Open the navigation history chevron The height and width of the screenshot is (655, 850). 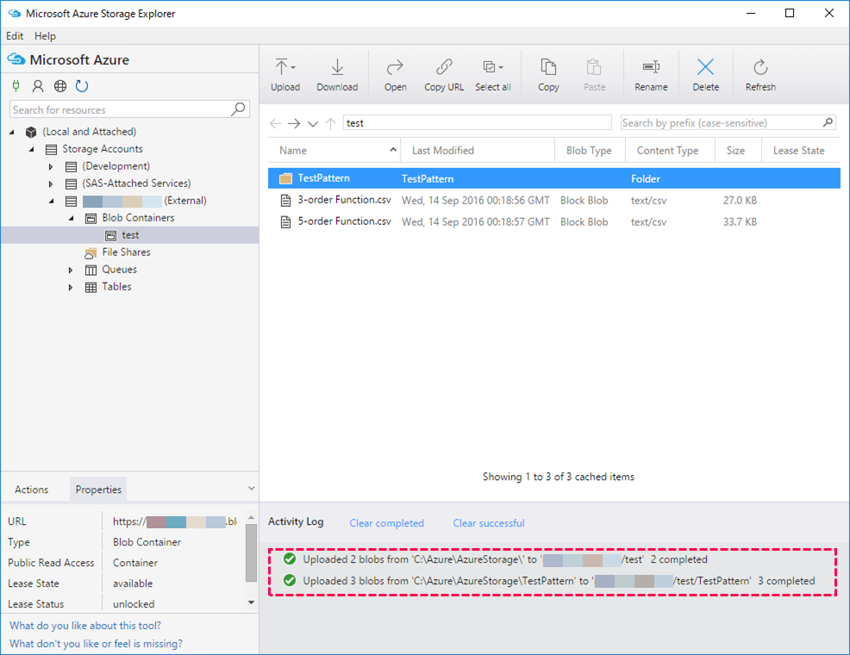[313, 124]
